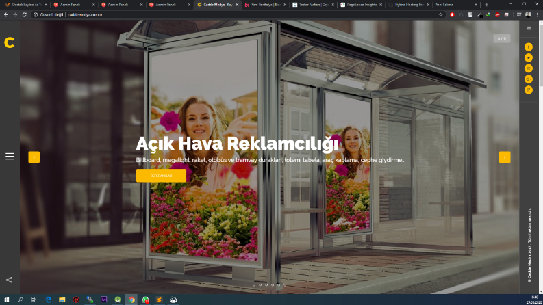Click the slide counter badge
Screen dimensions: 543x305
(x=502, y=38)
